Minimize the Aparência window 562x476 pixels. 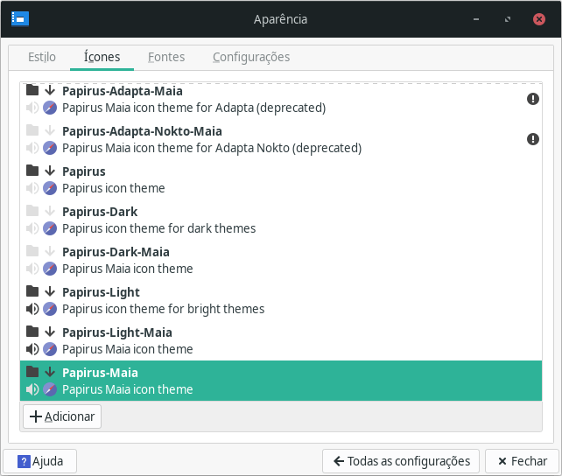pyautogui.click(x=476, y=19)
